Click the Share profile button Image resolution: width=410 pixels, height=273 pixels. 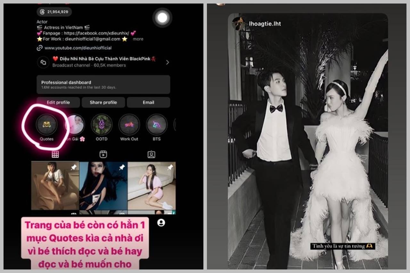tap(103, 102)
